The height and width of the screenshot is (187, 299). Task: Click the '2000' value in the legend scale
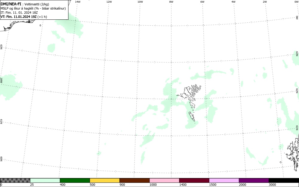pyautogui.click(x=242, y=185)
